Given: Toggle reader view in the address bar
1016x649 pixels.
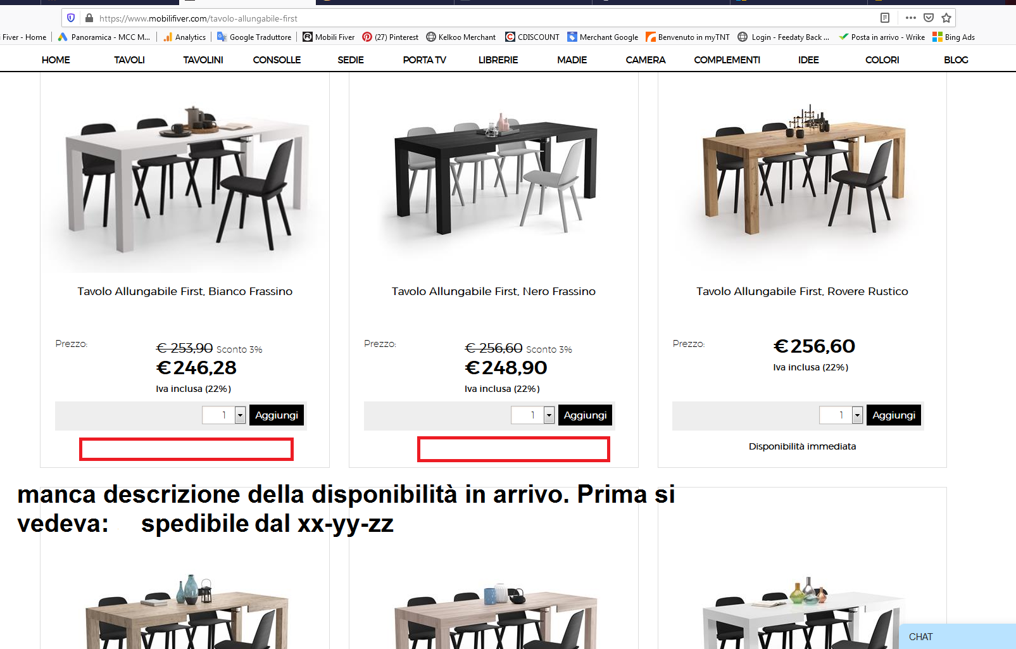Looking at the screenshot, I should 885,18.
